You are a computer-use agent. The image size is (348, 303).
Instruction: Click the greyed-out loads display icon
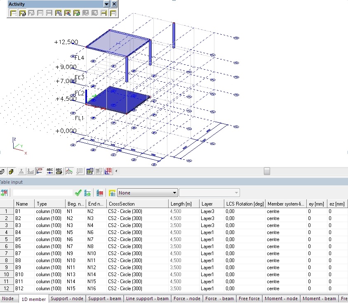(31, 171)
